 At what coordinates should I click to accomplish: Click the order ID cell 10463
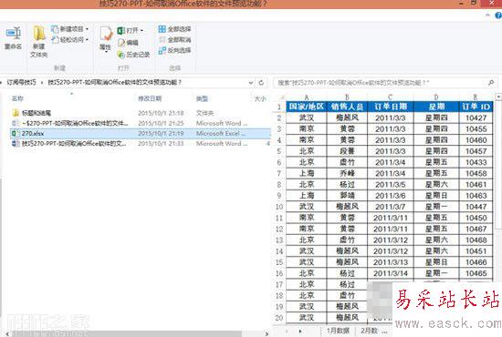476,196
